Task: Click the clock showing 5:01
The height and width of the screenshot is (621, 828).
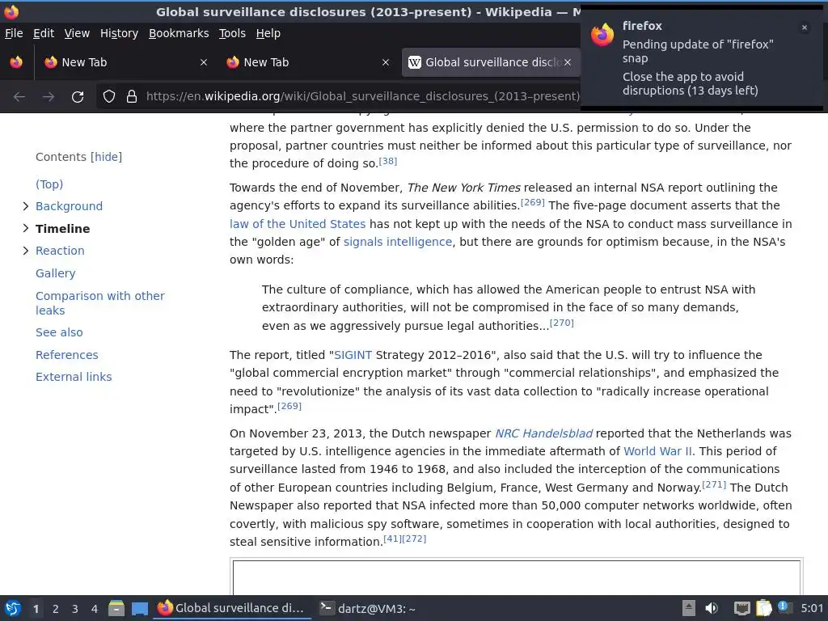Action: pos(812,608)
